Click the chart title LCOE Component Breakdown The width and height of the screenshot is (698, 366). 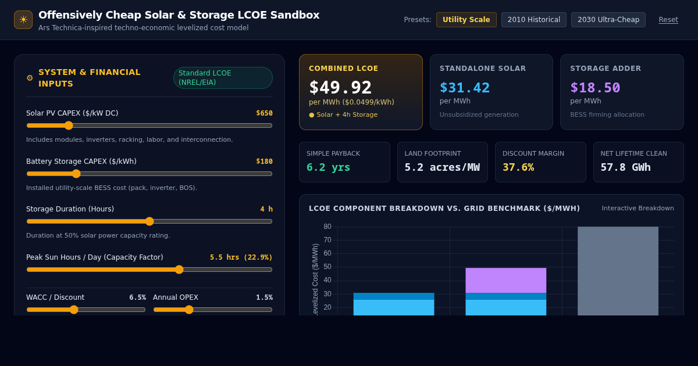(x=444, y=209)
